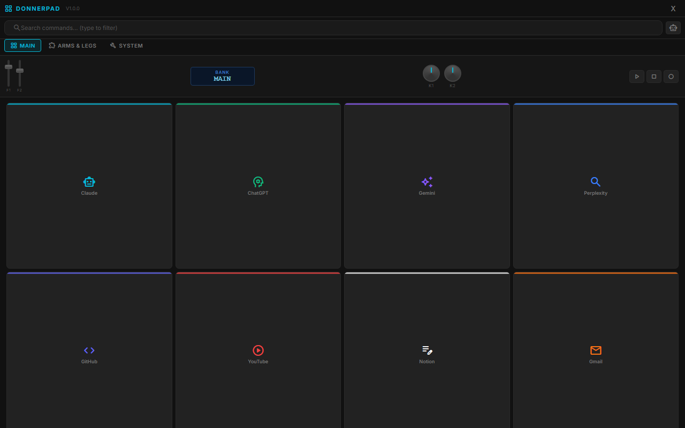This screenshot has height=428, width=685.
Task: Focus the search commands field
Action: tap(332, 28)
